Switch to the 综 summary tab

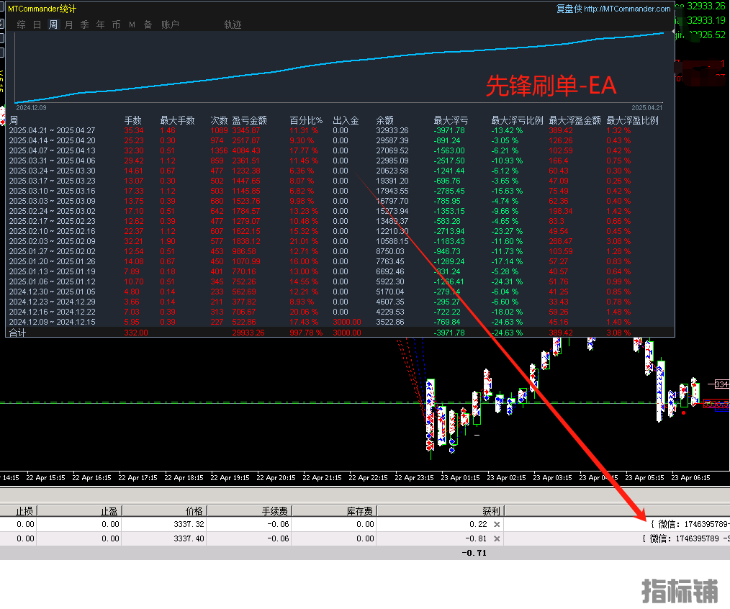click(22, 24)
